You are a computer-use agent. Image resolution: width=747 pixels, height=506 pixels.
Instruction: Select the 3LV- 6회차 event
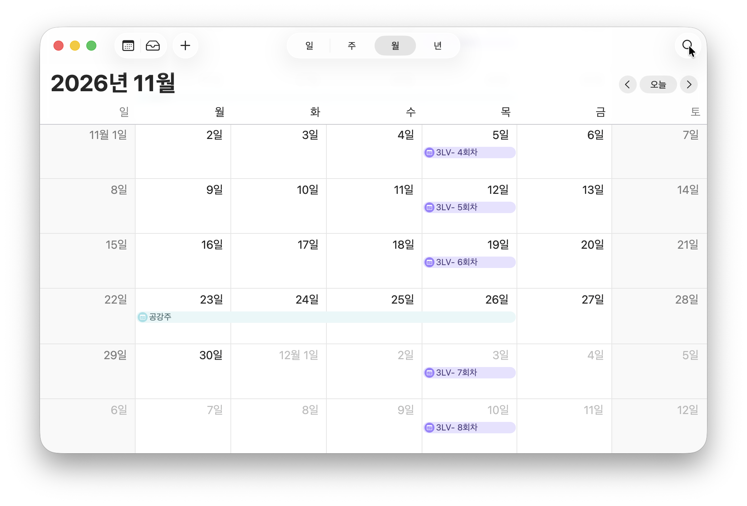pos(469,262)
